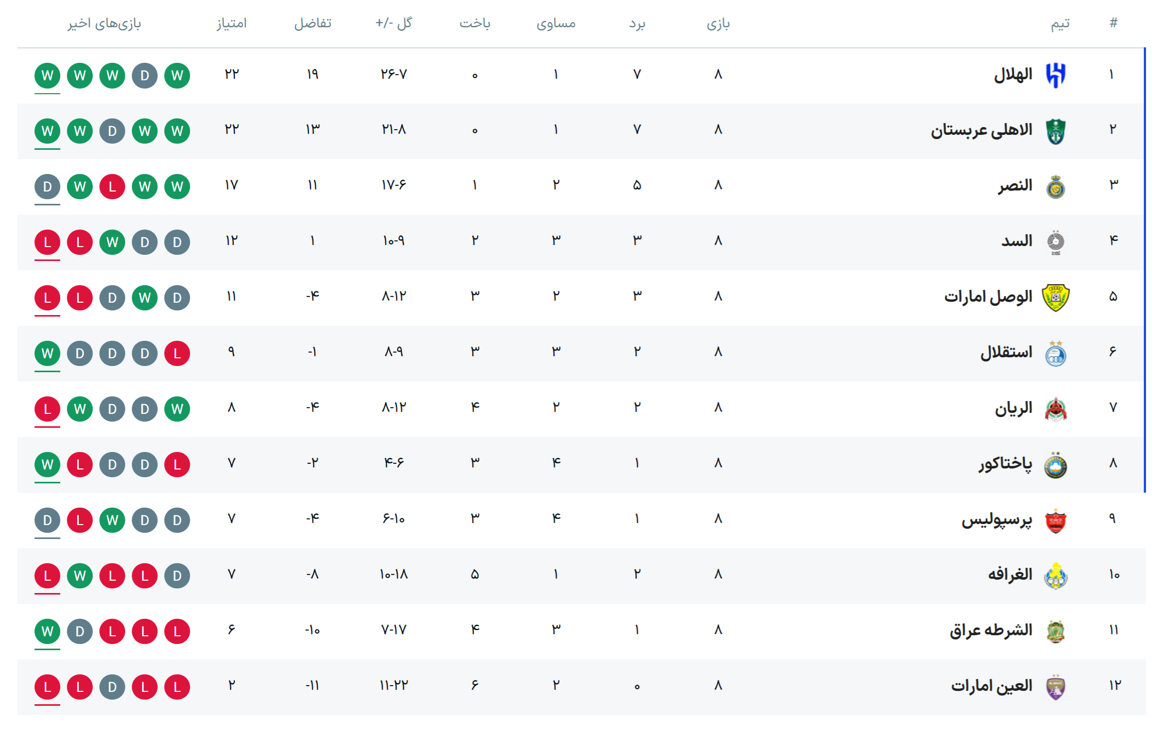This screenshot has width=1156, height=731.
Task: Open the پرسپولیس team name link
Action: tap(997, 520)
